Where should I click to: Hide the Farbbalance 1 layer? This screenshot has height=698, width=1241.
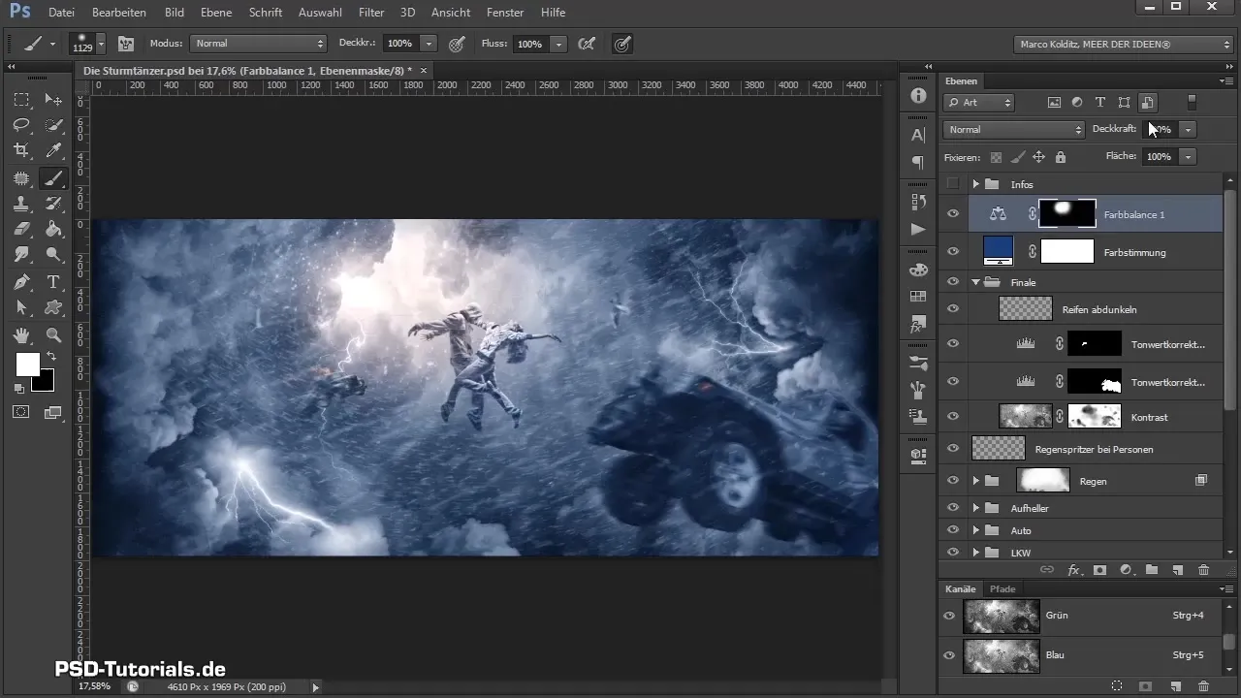point(953,214)
